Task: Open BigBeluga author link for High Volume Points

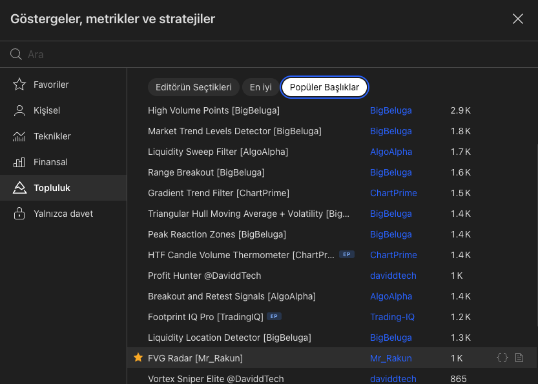Action: click(391, 110)
